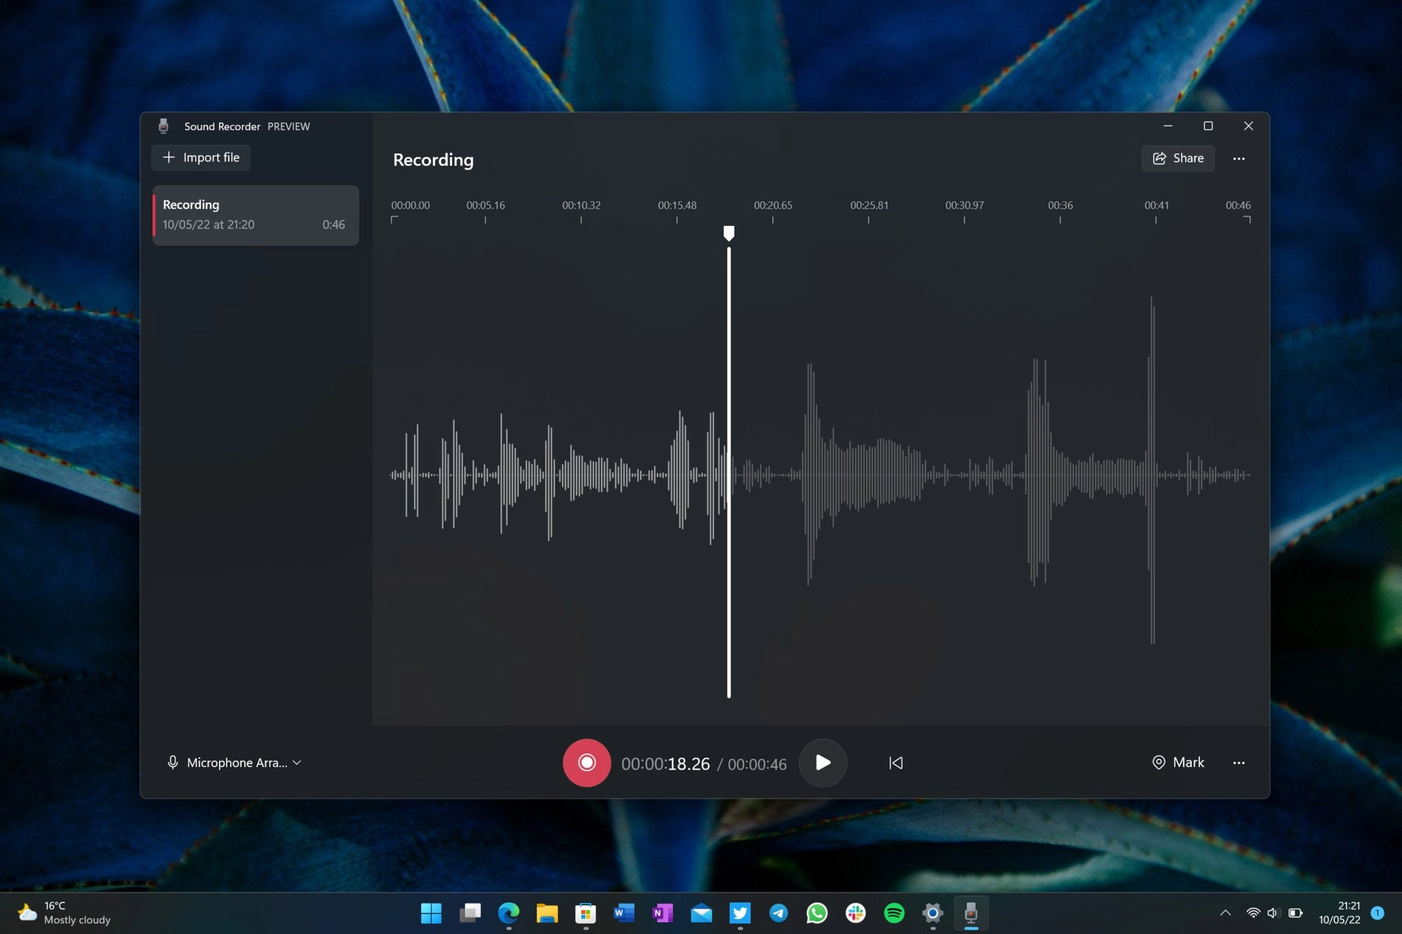
Task: Open the Windows Start menu
Action: (431, 913)
